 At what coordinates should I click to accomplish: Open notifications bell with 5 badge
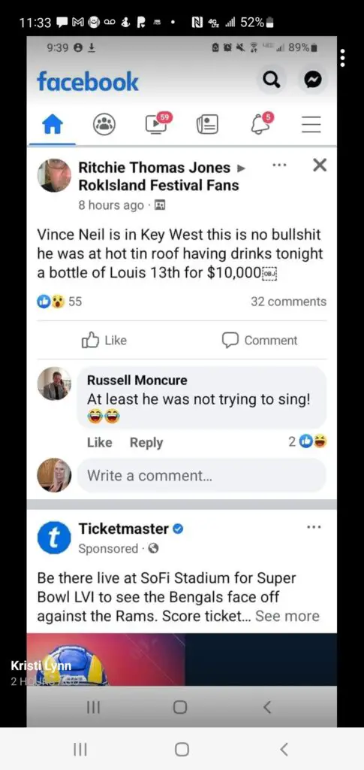[x=262, y=123]
